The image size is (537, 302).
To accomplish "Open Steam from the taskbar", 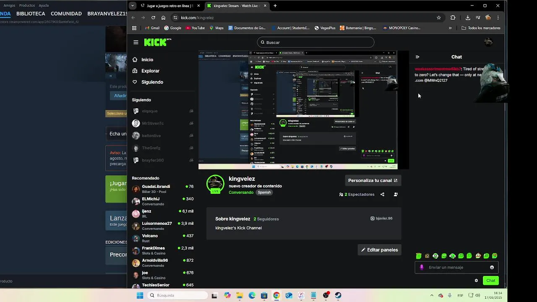I will (338, 295).
